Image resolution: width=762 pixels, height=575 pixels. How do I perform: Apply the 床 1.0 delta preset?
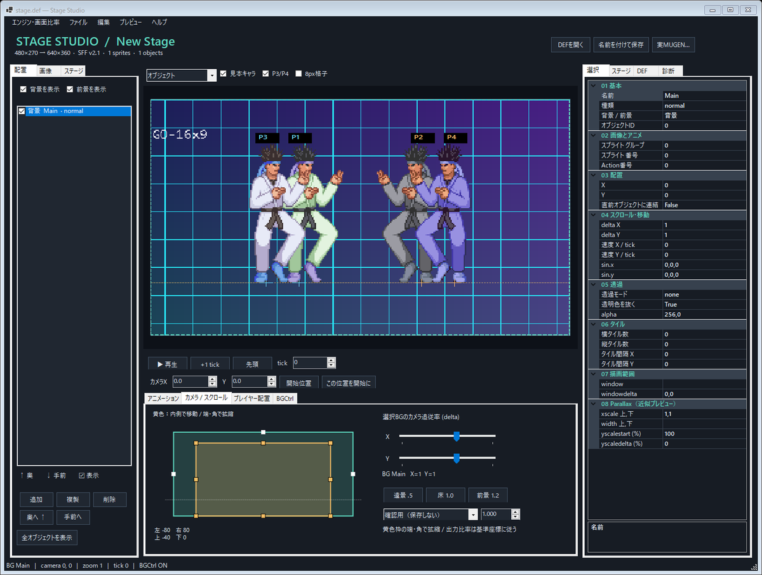tap(446, 496)
